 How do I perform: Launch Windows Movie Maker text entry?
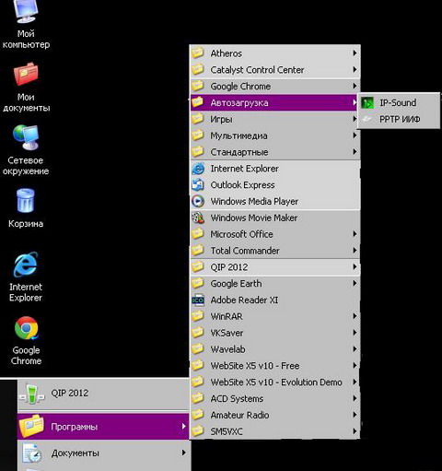(254, 218)
